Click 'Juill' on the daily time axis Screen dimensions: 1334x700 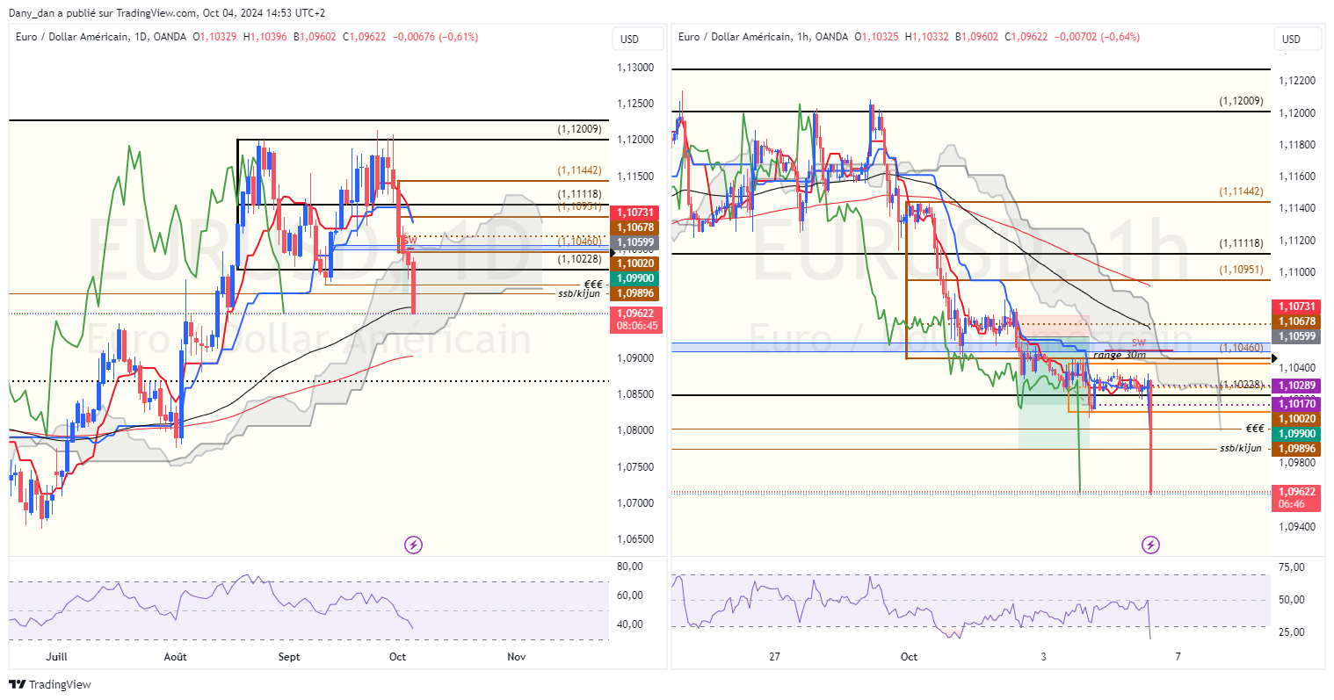tap(56, 657)
